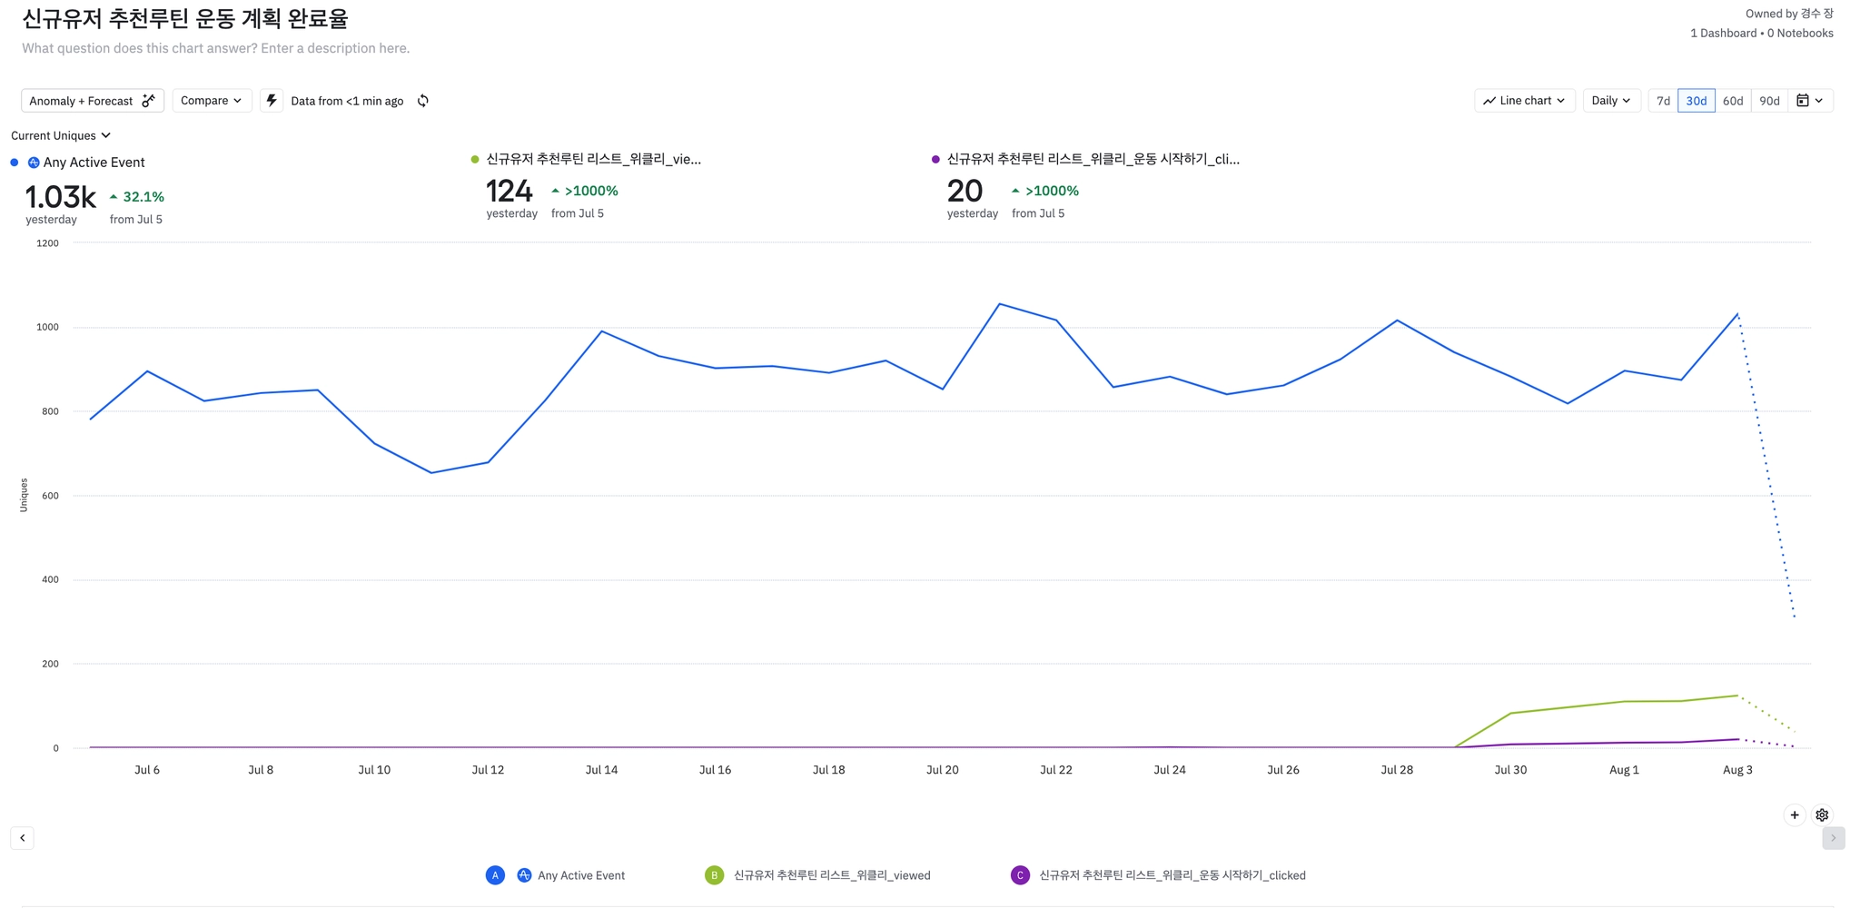The height and width of the screenshot is (908, 1860).
Task: Open the calendar date picker icon
Action: [1809, 101]
